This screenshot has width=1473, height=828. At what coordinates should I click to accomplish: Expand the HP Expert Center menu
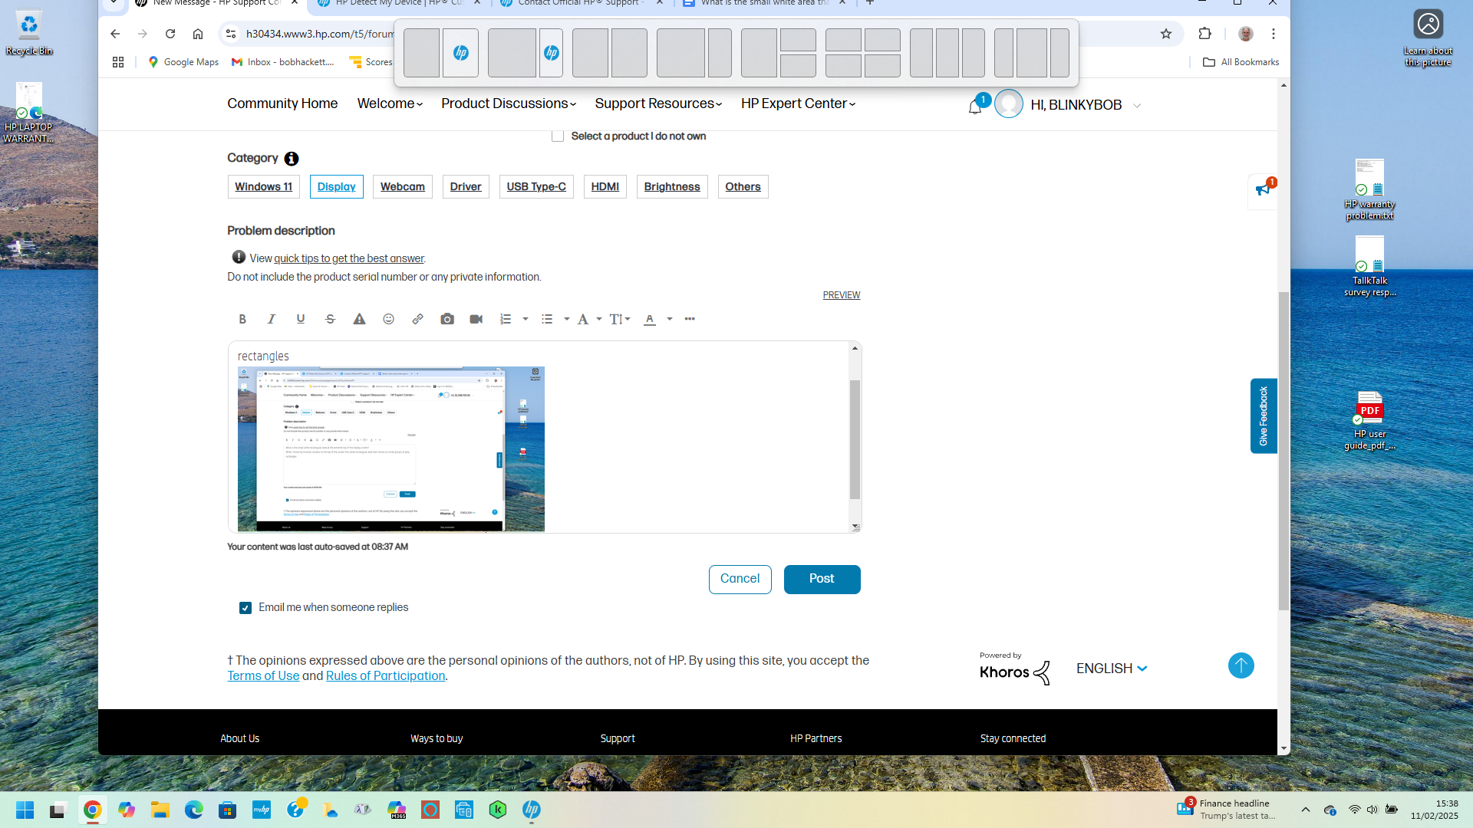pyautogui.click(x=798, y=103)
